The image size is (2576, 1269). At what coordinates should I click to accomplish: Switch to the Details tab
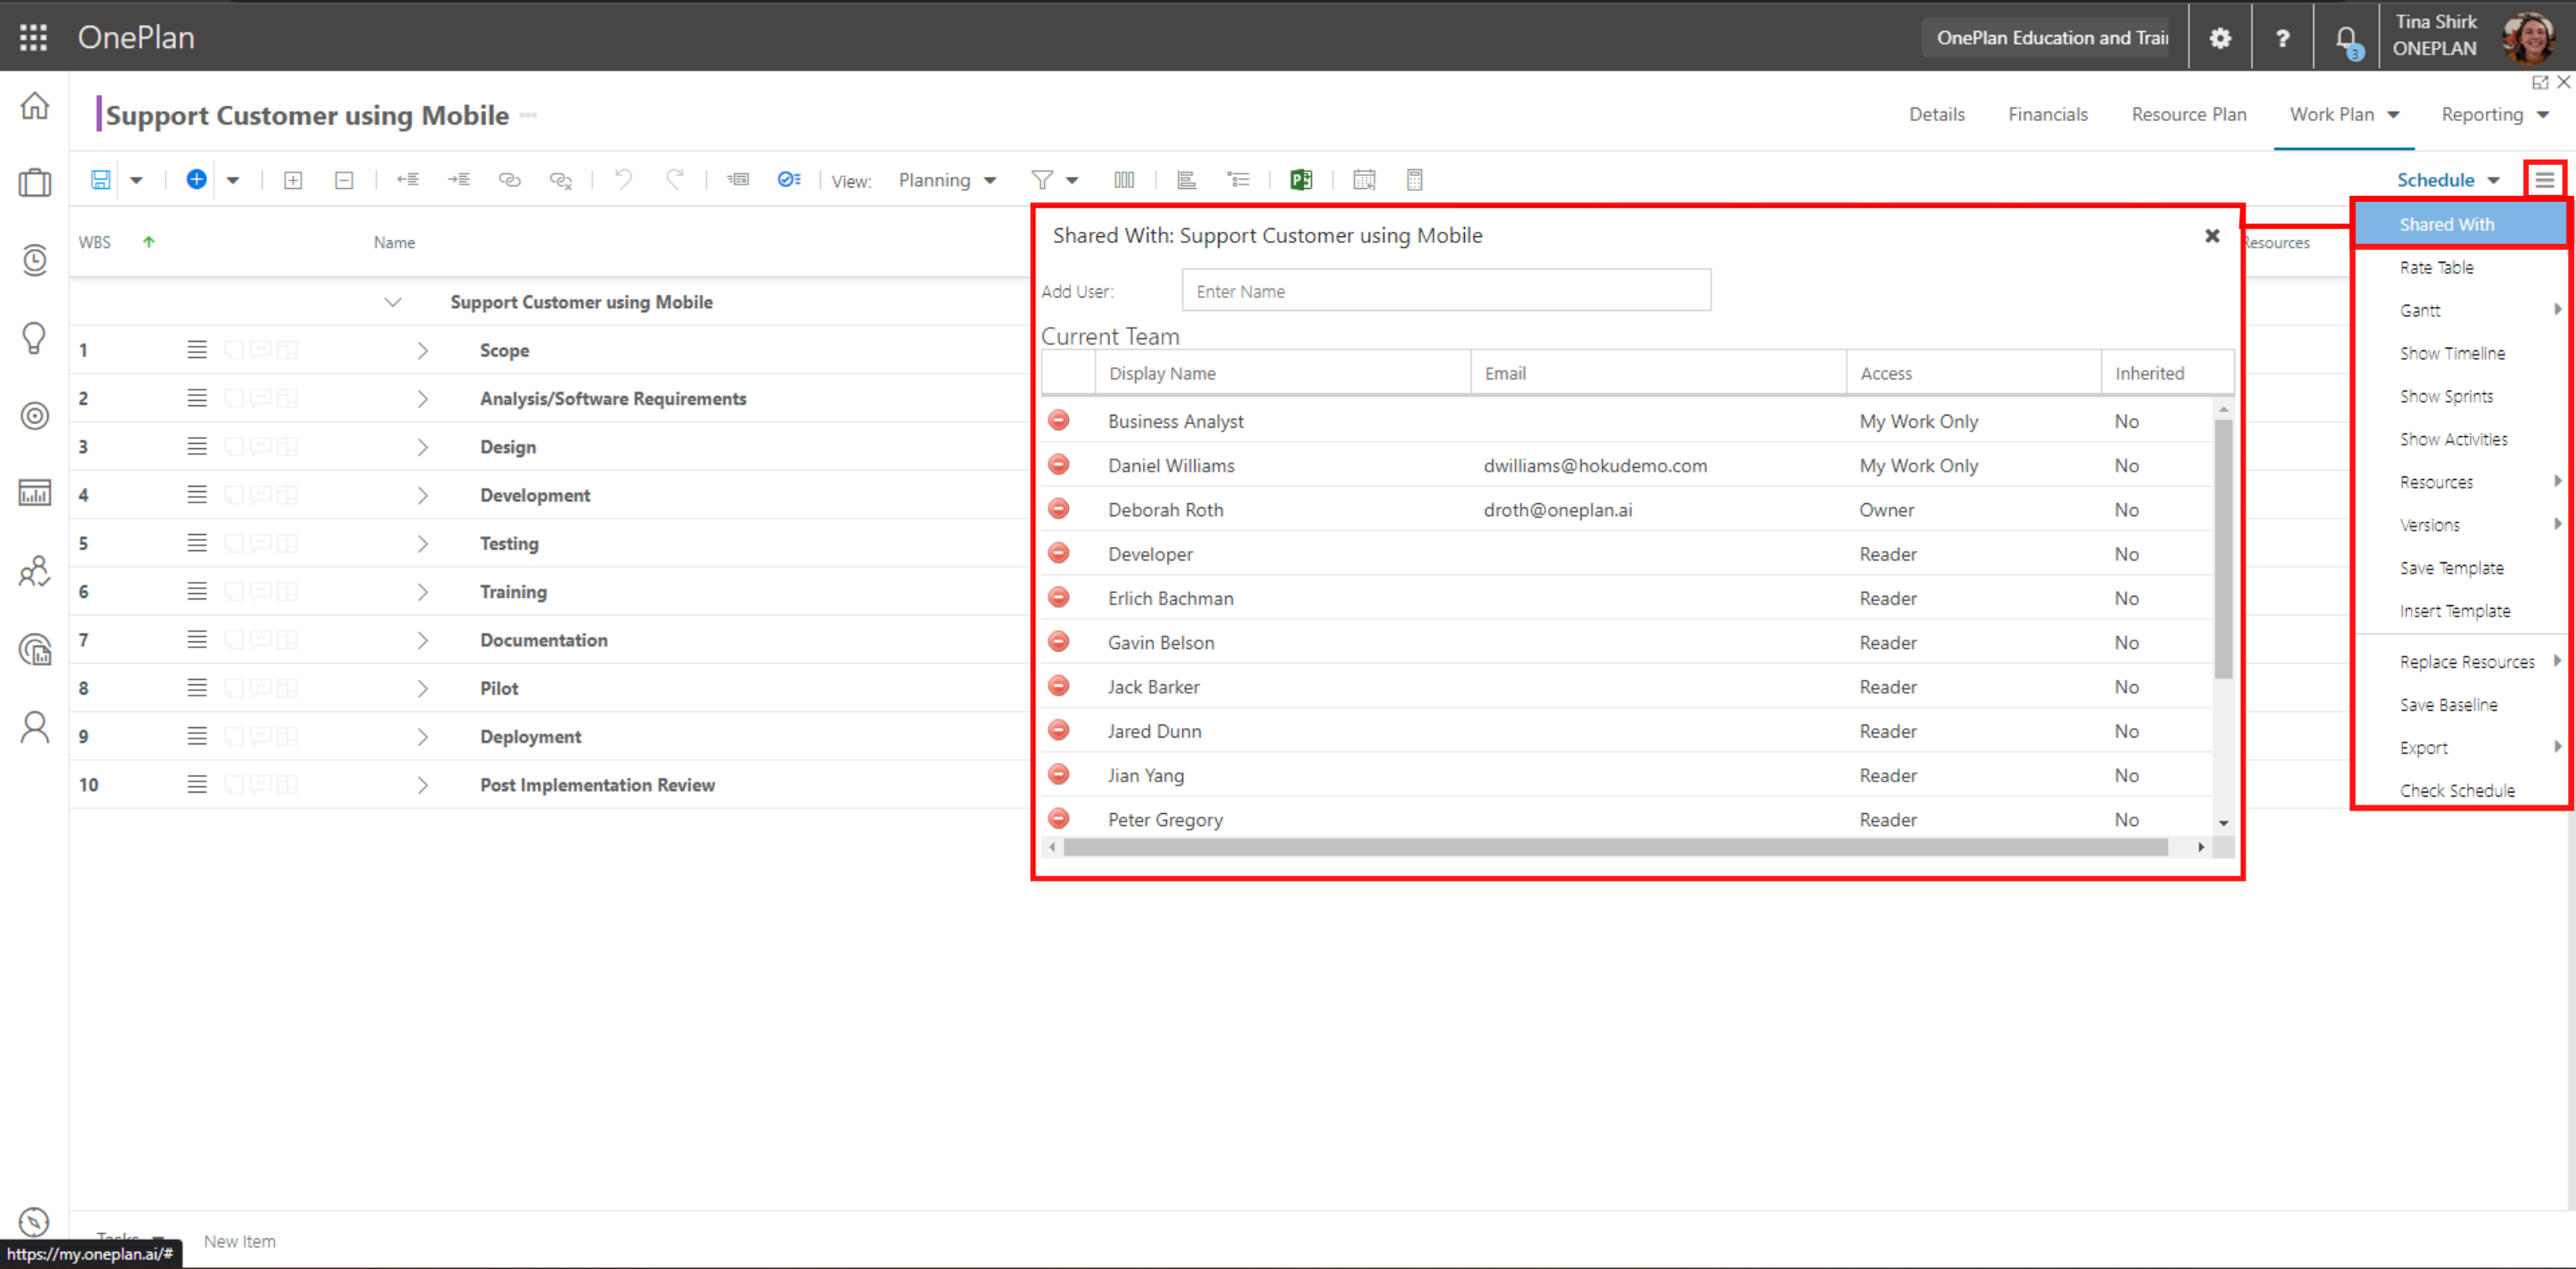(1936, 114)
